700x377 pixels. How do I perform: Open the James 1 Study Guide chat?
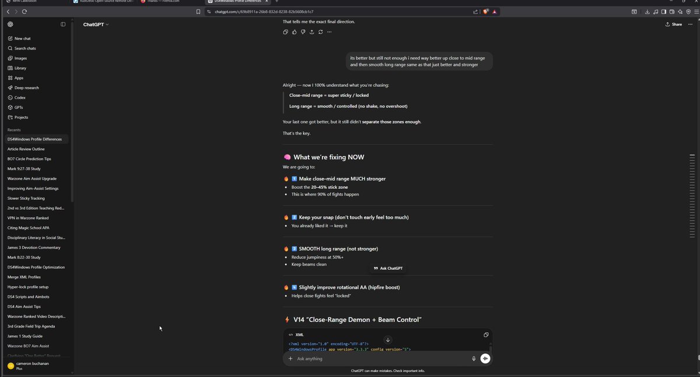[x=36, y=336]
